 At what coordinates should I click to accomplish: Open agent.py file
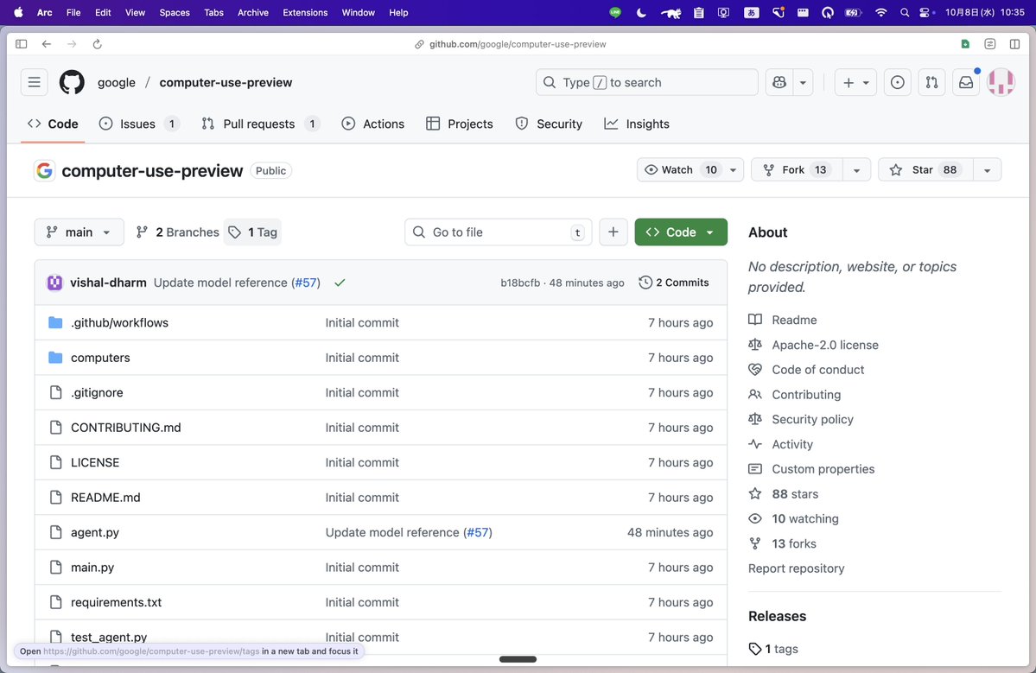tap(95, 532)
